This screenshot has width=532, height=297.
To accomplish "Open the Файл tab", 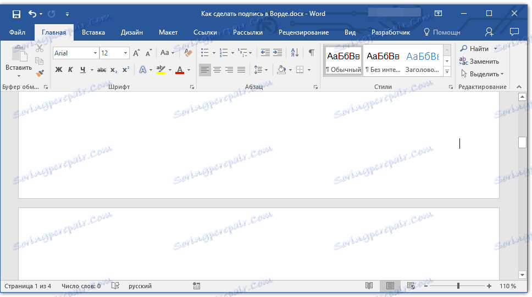I will [17, 32].
